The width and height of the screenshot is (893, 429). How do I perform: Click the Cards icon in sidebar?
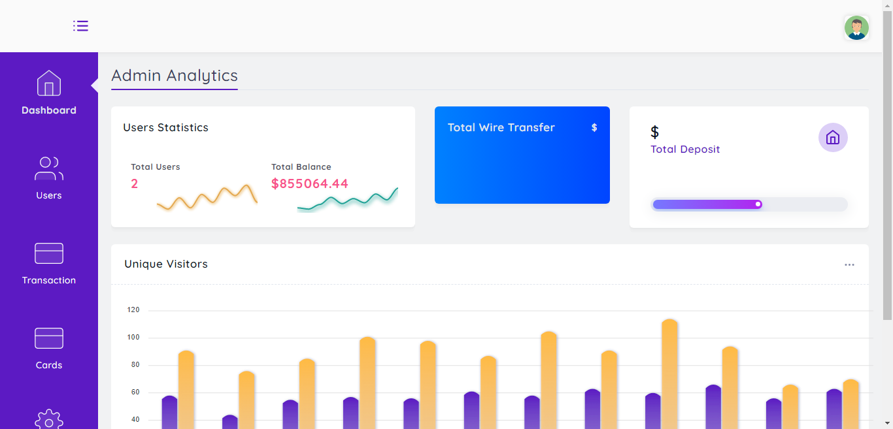coord(49,338)
